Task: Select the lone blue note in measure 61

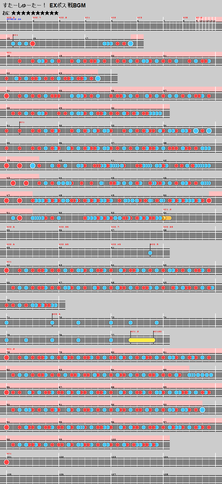Action: point(150,253)
